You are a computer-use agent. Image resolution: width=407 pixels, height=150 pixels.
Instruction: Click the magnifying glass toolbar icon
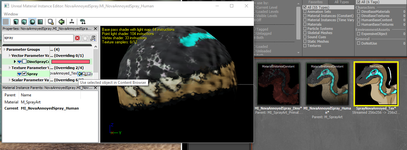coord(51,22)
